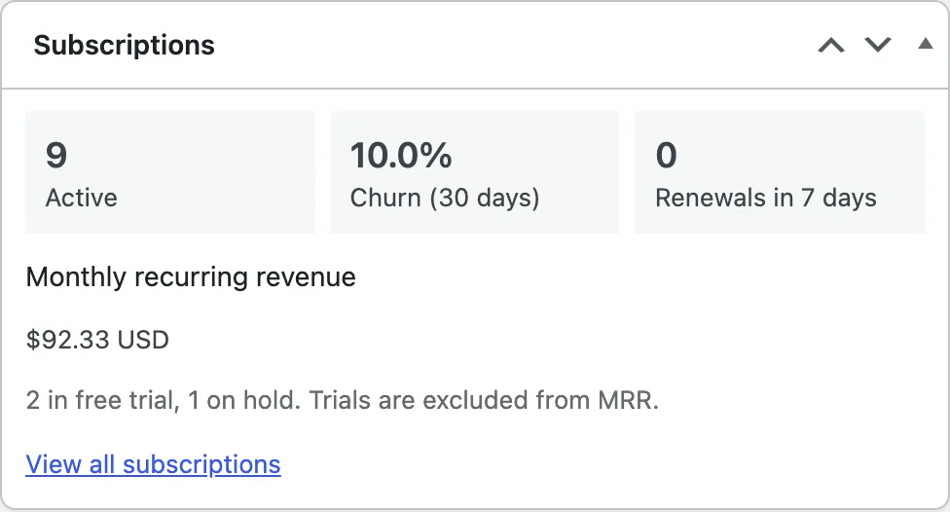Screen dimensions: 950x512
Task: Open the View all subscriptions link
Action: (153, 464)
